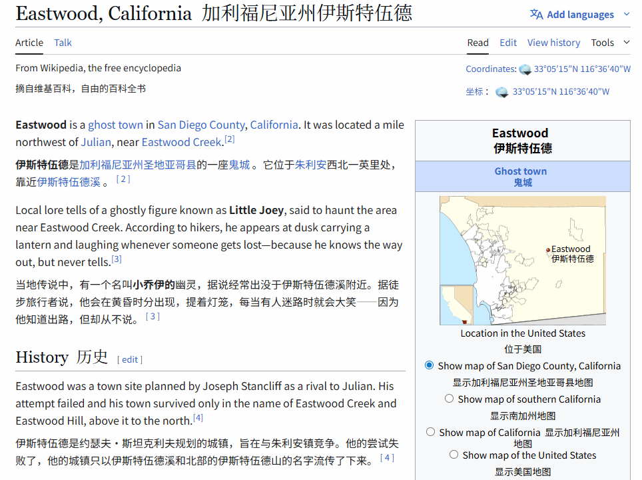Open the Ghost town infobox header link
The width and height of the screenshot is (642, 480).
tap(520, 171)
